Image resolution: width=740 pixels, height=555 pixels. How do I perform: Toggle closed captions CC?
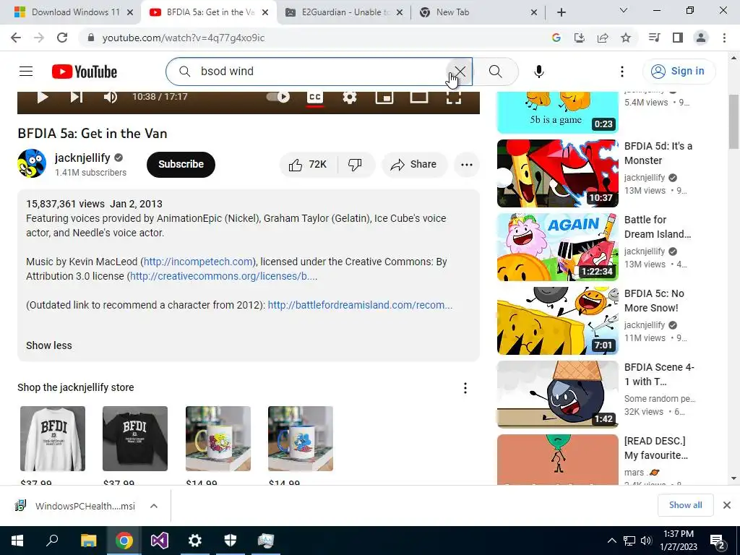click(315, 97)
